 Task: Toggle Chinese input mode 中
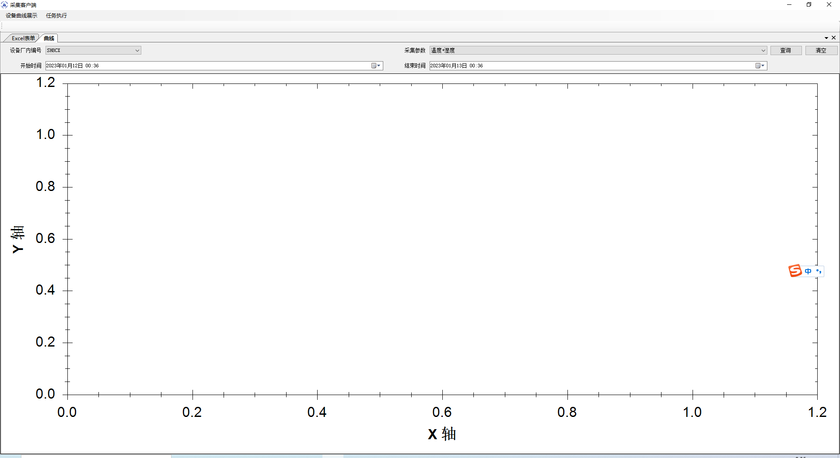(x=808, y=271)
